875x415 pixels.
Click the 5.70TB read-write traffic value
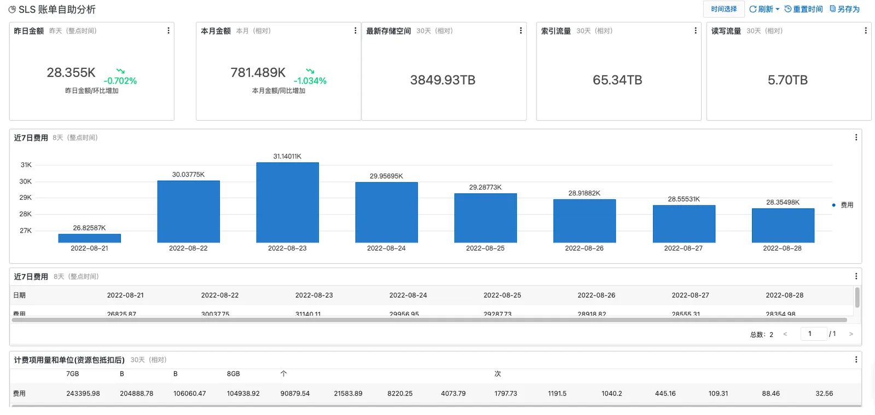787,80
